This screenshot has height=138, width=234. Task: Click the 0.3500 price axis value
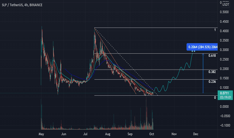click(224, 40)
